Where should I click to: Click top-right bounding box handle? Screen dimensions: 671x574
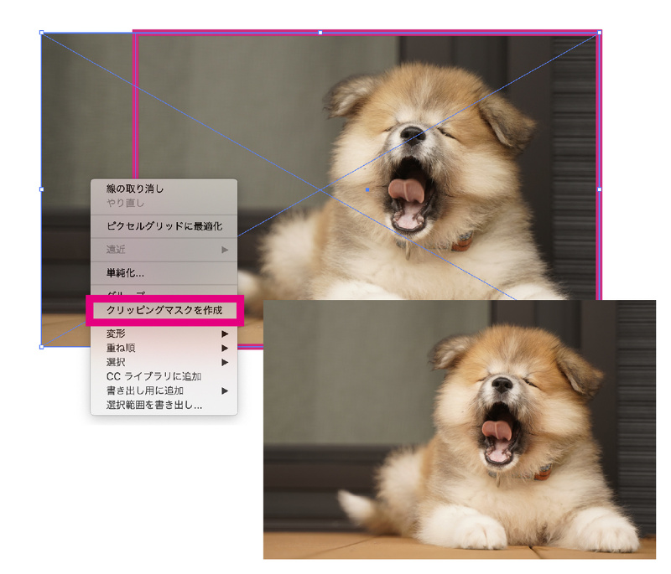coord(599,33)
